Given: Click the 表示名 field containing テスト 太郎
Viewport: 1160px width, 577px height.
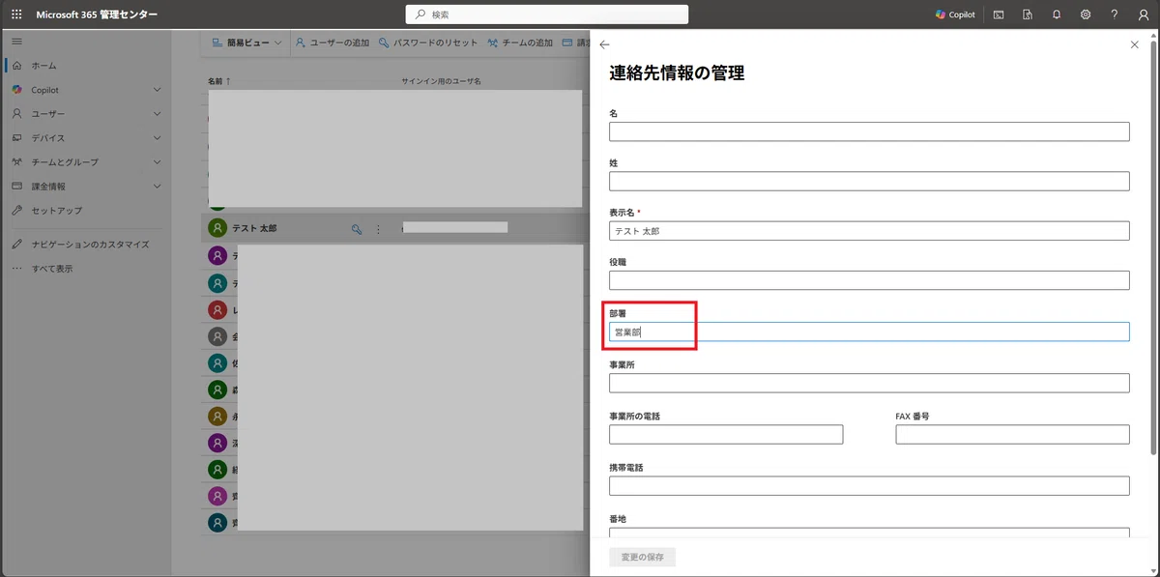Looking at the screenshot, I should click(x=869, y=231).
